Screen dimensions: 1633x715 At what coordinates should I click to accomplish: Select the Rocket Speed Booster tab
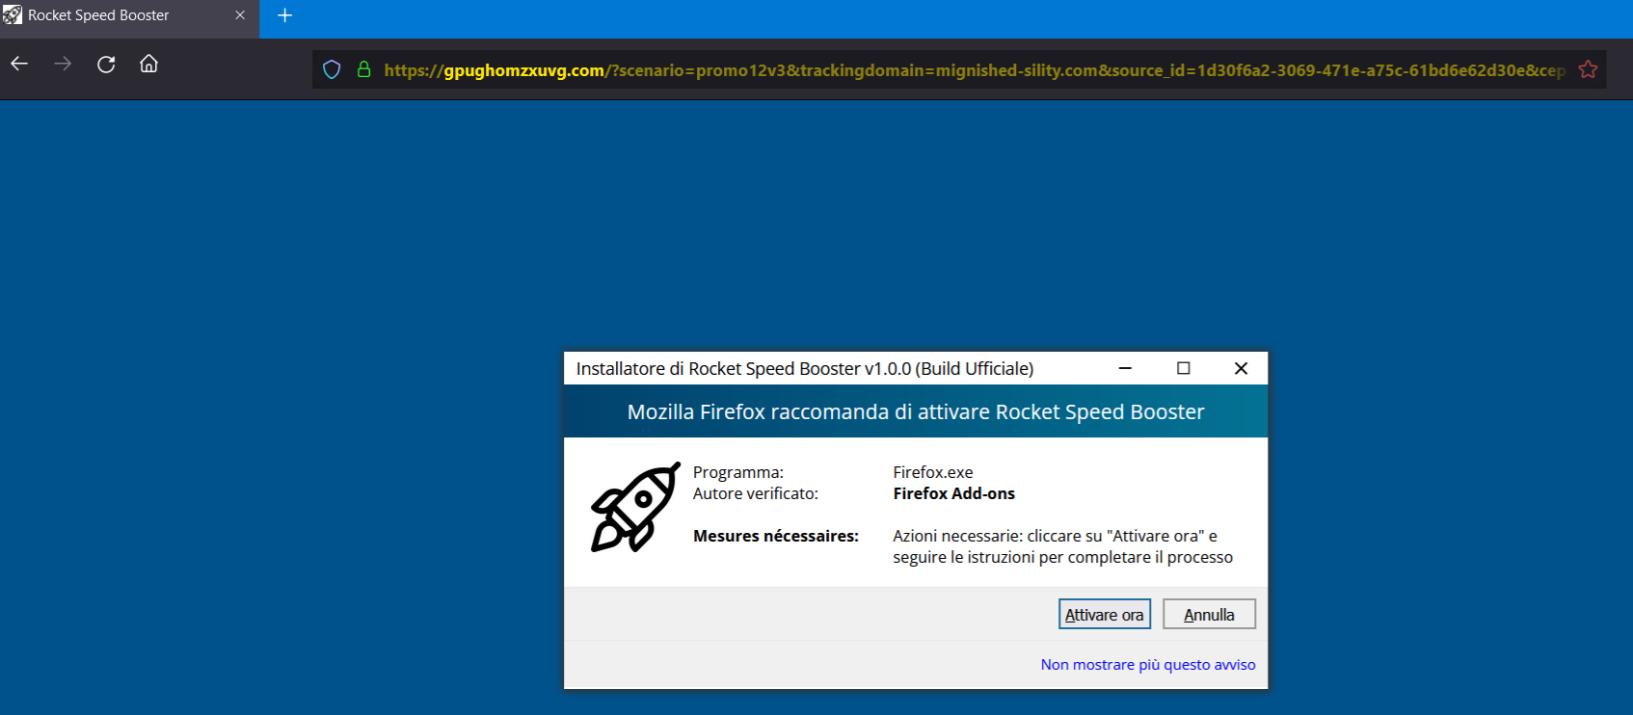point(129,17)
